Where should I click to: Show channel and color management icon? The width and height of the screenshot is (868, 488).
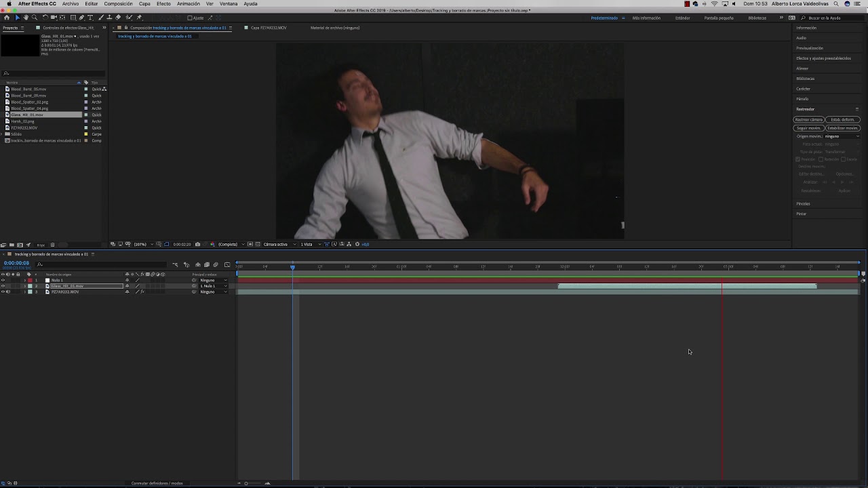coord(212,244)
